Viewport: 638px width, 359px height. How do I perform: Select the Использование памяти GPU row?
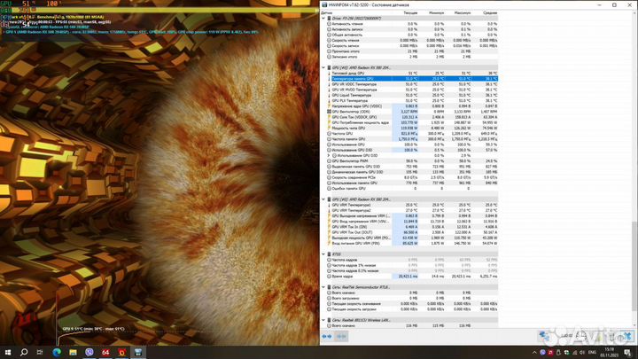coord(412,183)
